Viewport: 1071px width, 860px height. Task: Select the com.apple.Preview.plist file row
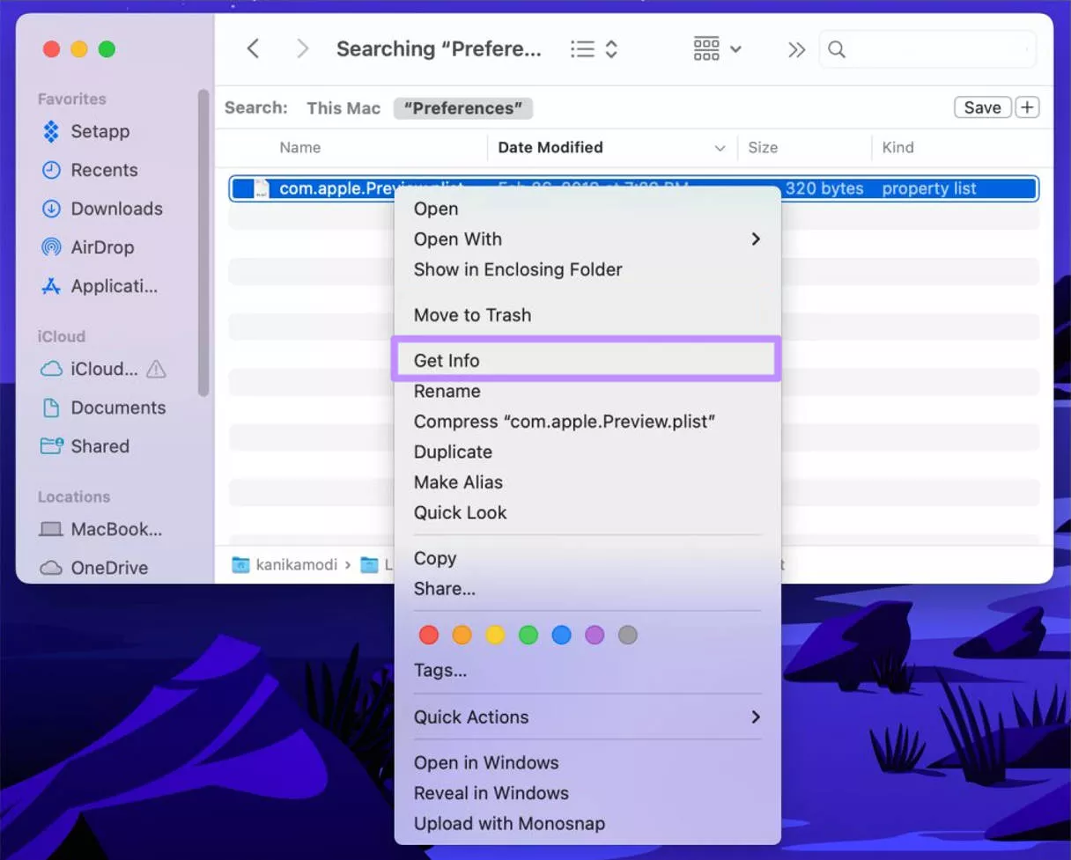click(634, 188)
